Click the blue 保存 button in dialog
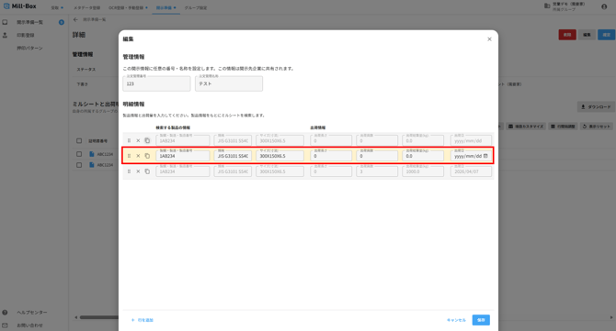Screen dimensions: 616x331 pos(481,320)
